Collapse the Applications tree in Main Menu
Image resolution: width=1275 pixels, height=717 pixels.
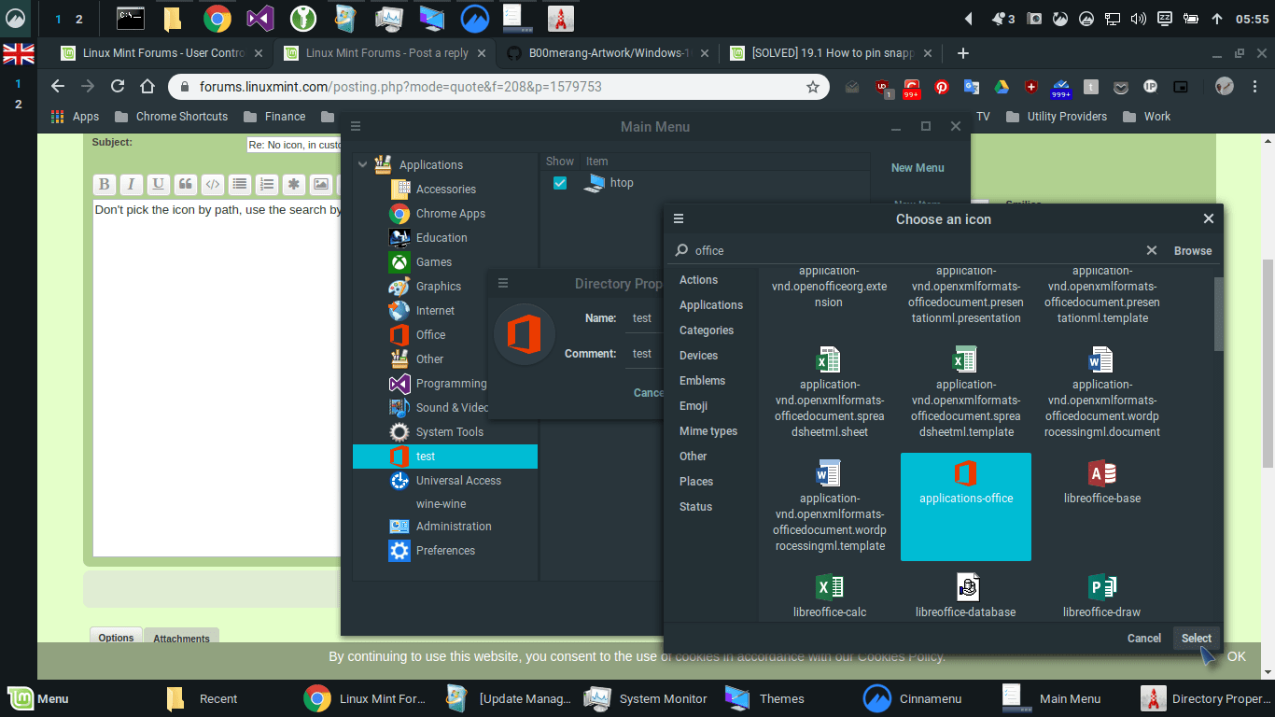coord(362,164)
